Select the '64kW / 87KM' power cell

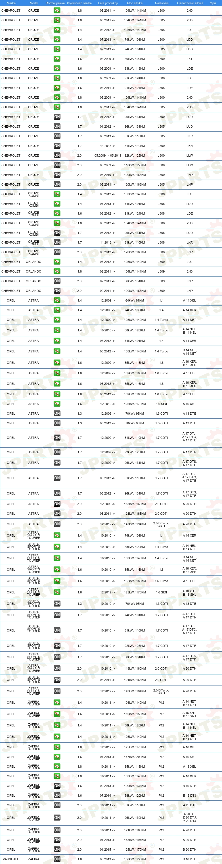135,300
